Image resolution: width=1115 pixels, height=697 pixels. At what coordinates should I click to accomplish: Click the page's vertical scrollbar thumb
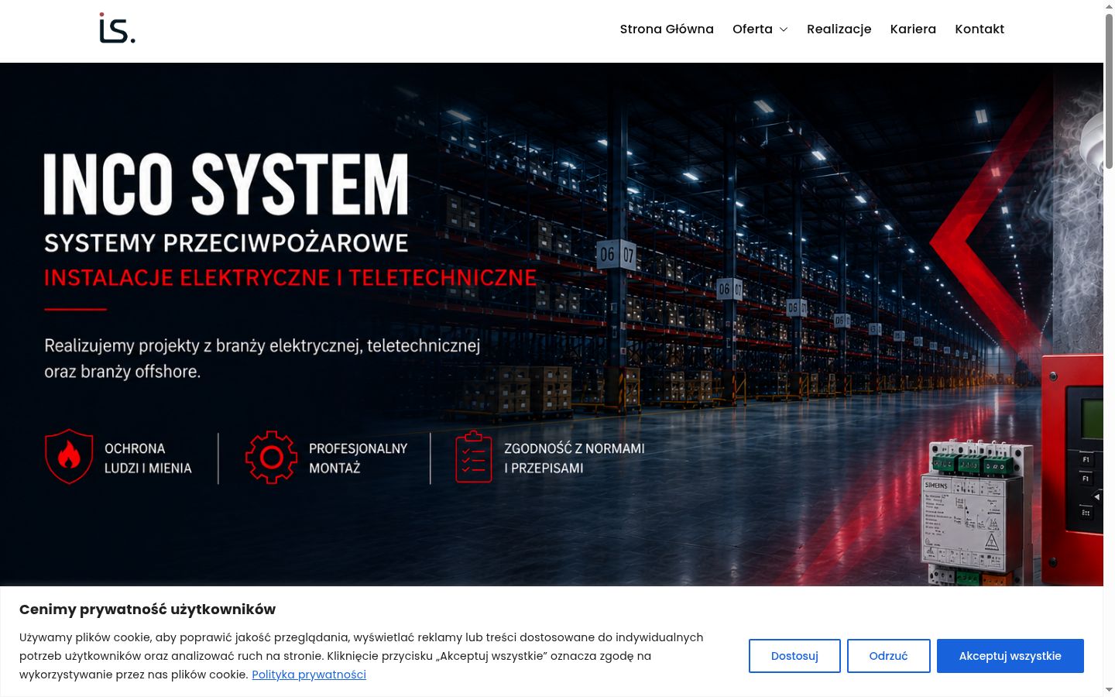(x=1109, y=91)
